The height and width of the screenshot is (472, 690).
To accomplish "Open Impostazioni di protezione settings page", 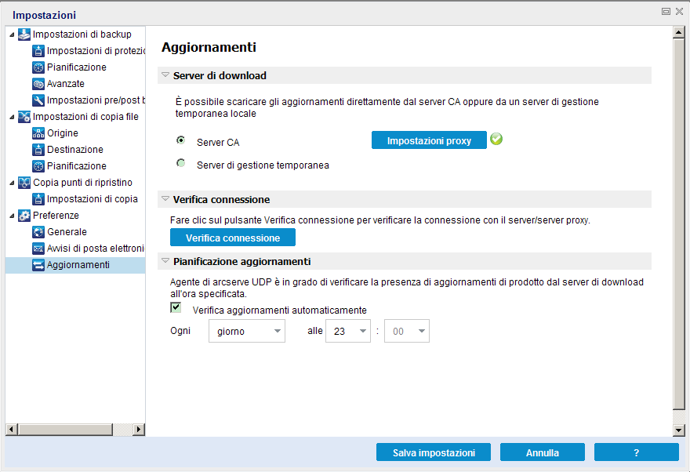I will click(x=96, y=51).
